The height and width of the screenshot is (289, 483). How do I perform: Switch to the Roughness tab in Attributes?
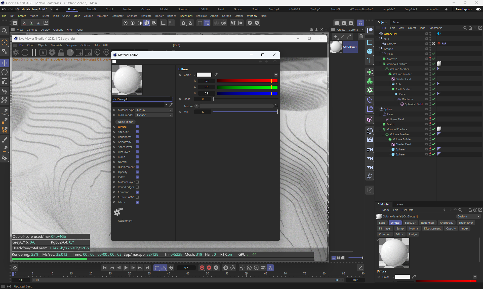[x=427, y=223]
